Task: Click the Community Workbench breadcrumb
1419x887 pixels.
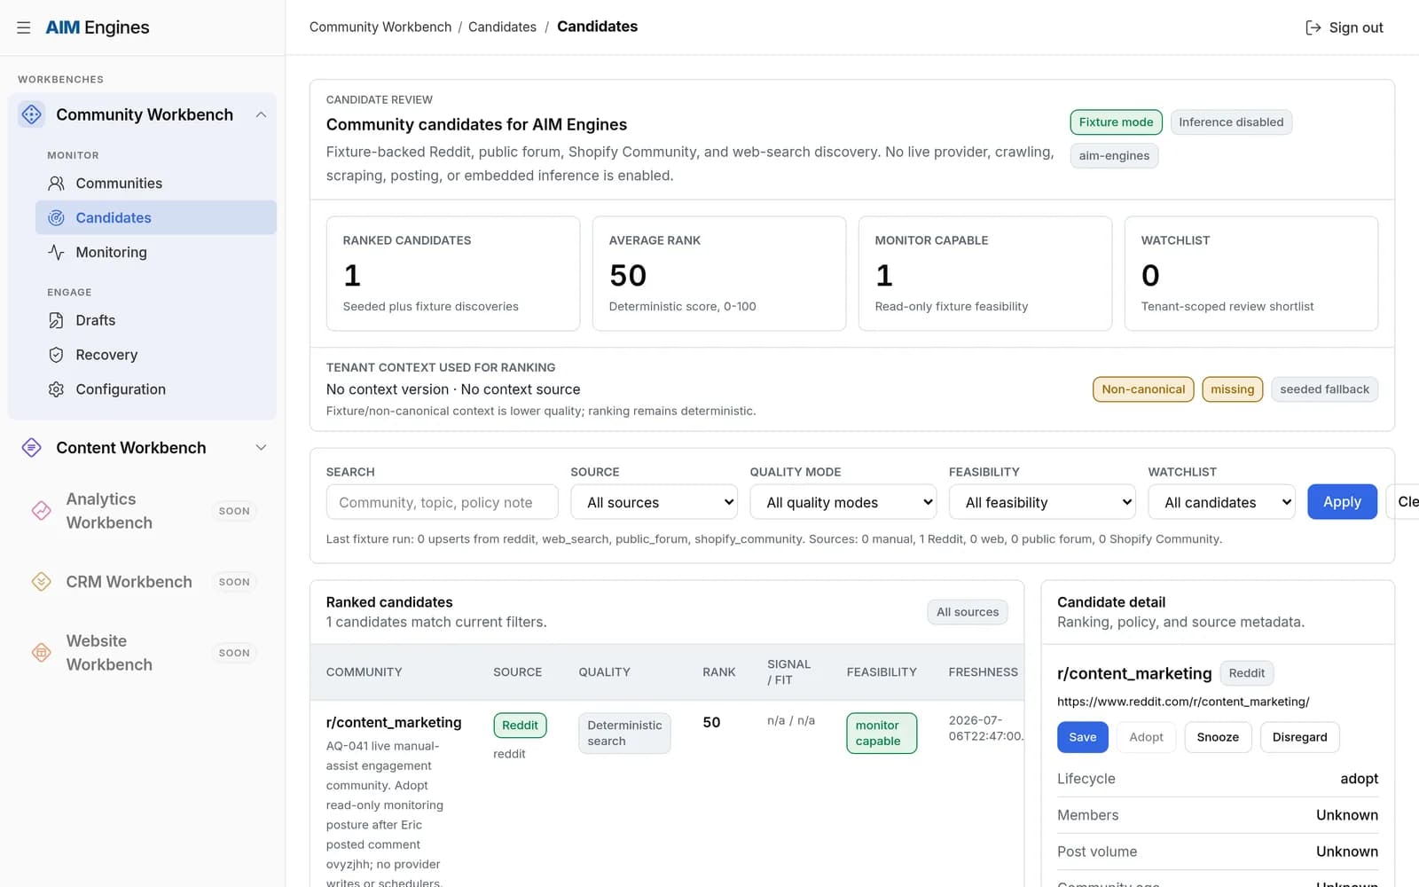Action: coord(380,27)
